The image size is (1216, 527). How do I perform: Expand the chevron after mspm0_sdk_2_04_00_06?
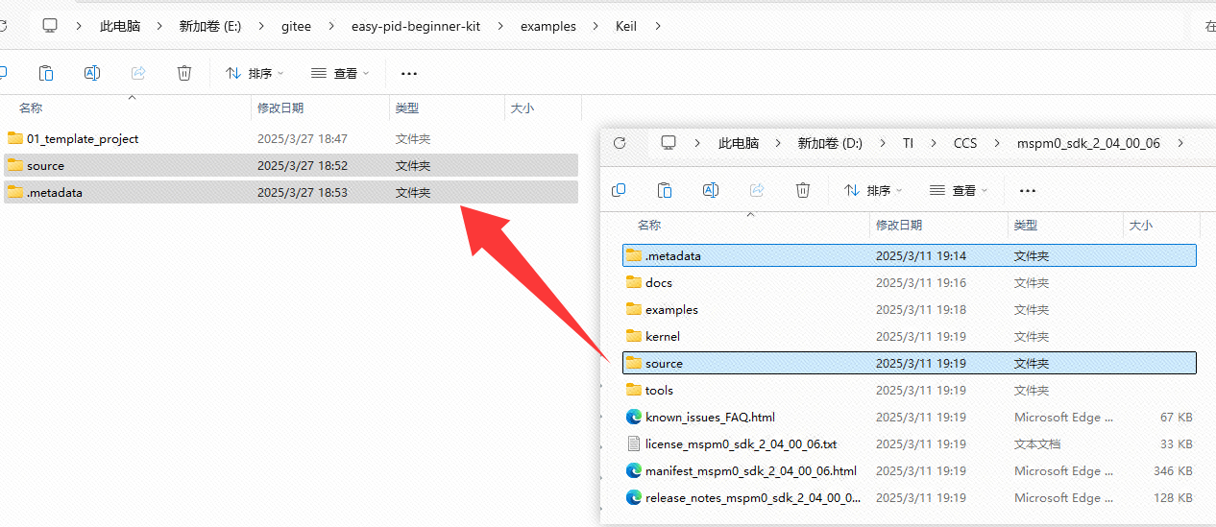(x=1180, y=143)
